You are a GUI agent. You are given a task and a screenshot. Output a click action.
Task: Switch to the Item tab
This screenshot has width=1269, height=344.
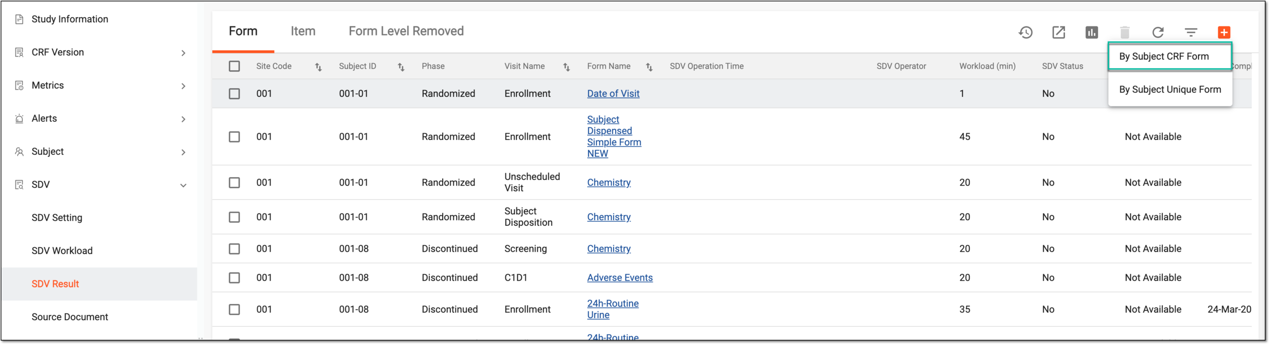[303, 31]
